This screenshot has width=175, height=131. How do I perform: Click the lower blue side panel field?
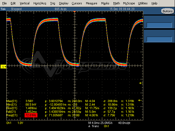click(159, 39)
